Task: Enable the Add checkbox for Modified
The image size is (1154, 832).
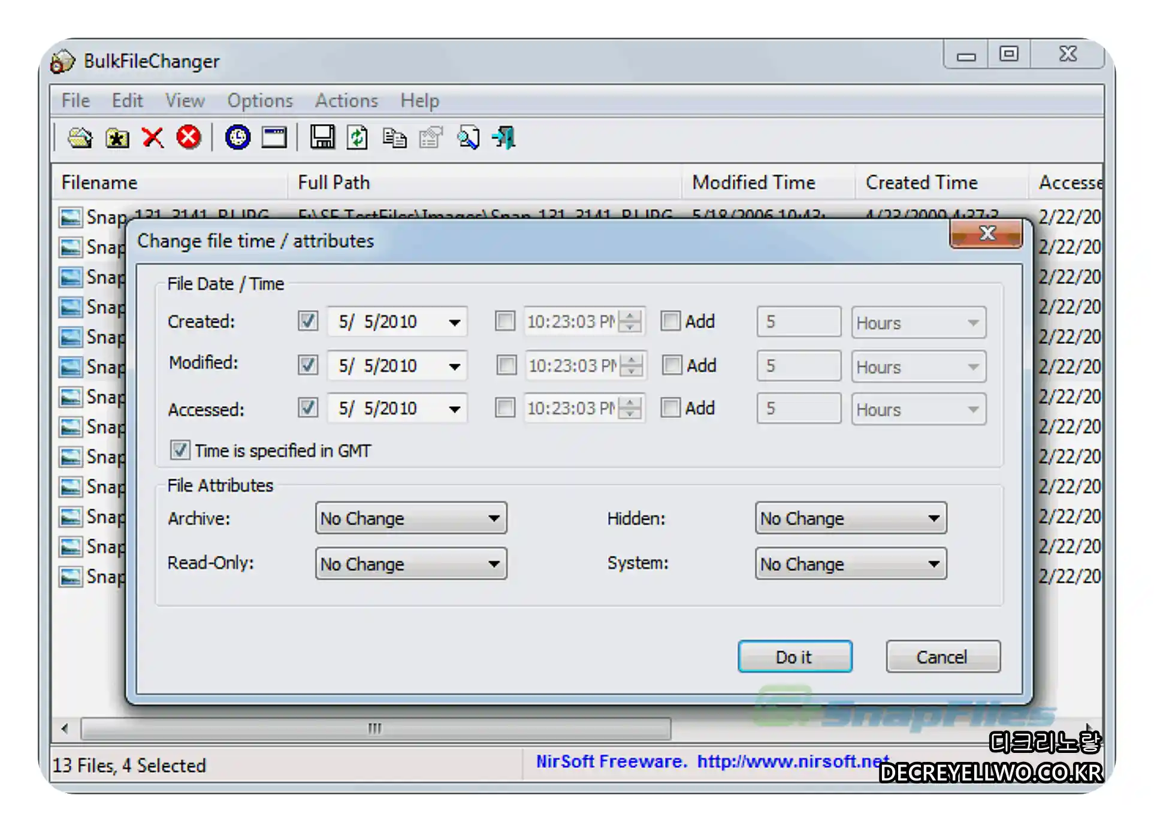Action: click(672, 365)
